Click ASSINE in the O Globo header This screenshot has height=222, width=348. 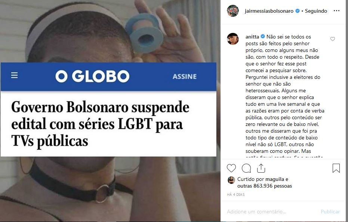click(x=184, y=77)
